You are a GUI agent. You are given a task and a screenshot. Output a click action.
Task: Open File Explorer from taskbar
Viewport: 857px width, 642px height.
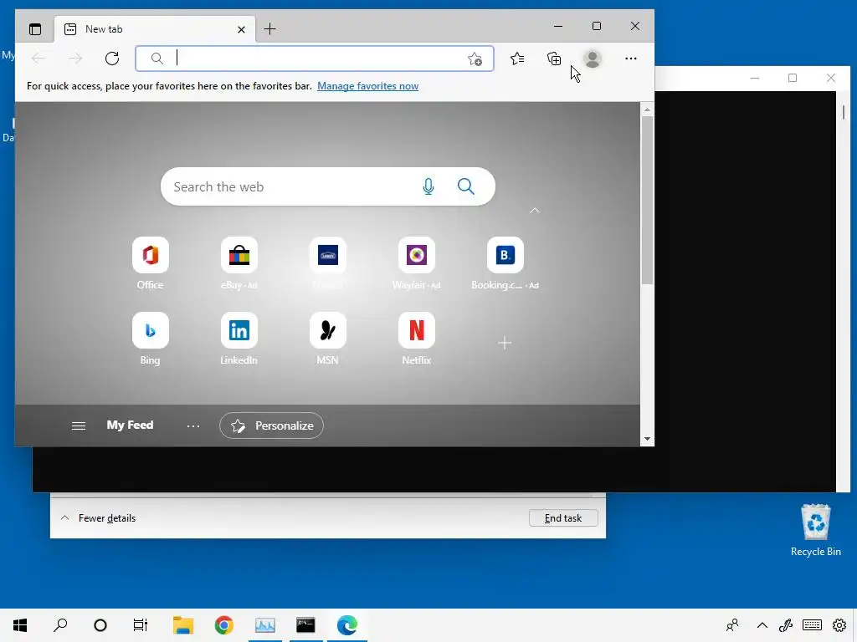(183, 625)
